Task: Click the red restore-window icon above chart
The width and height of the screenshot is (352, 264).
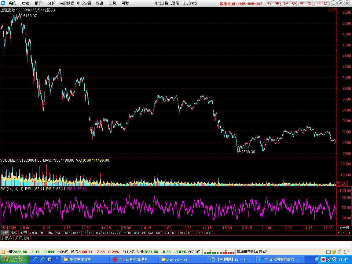Action: (334, 10)
